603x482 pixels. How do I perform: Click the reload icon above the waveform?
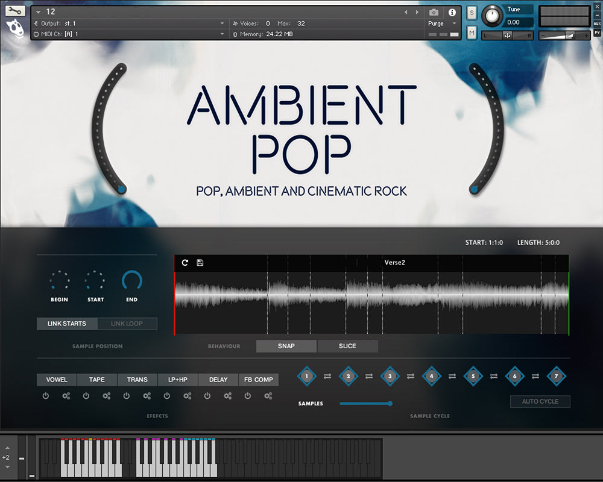pyautogui.click(x=185, y=263)
